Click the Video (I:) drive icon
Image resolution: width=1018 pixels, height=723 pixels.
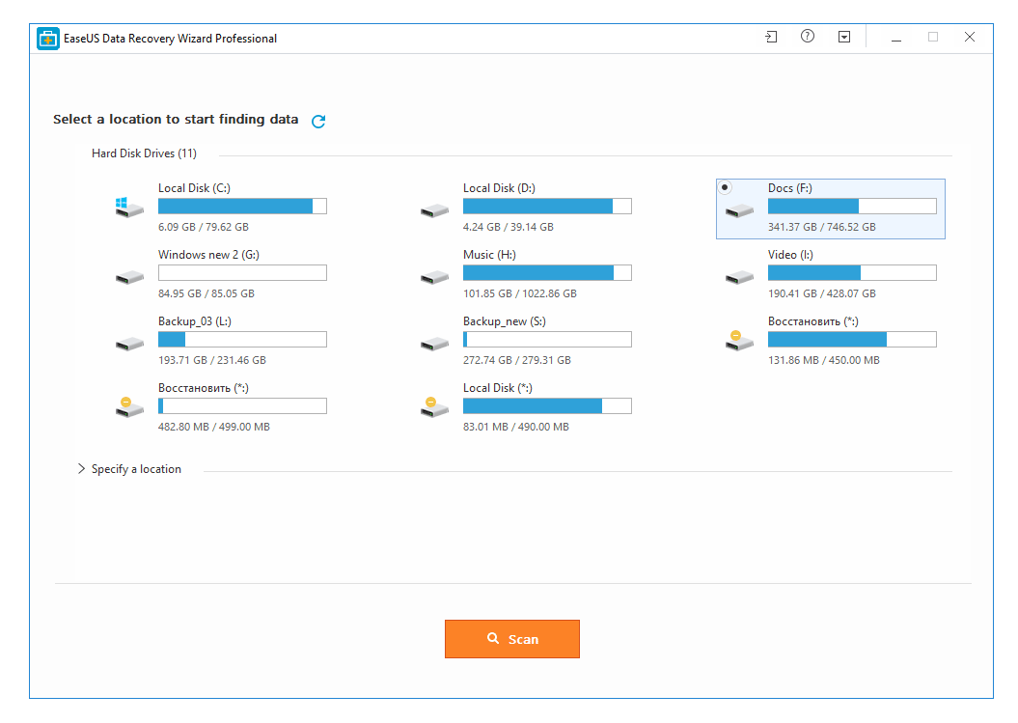[739, 278]
